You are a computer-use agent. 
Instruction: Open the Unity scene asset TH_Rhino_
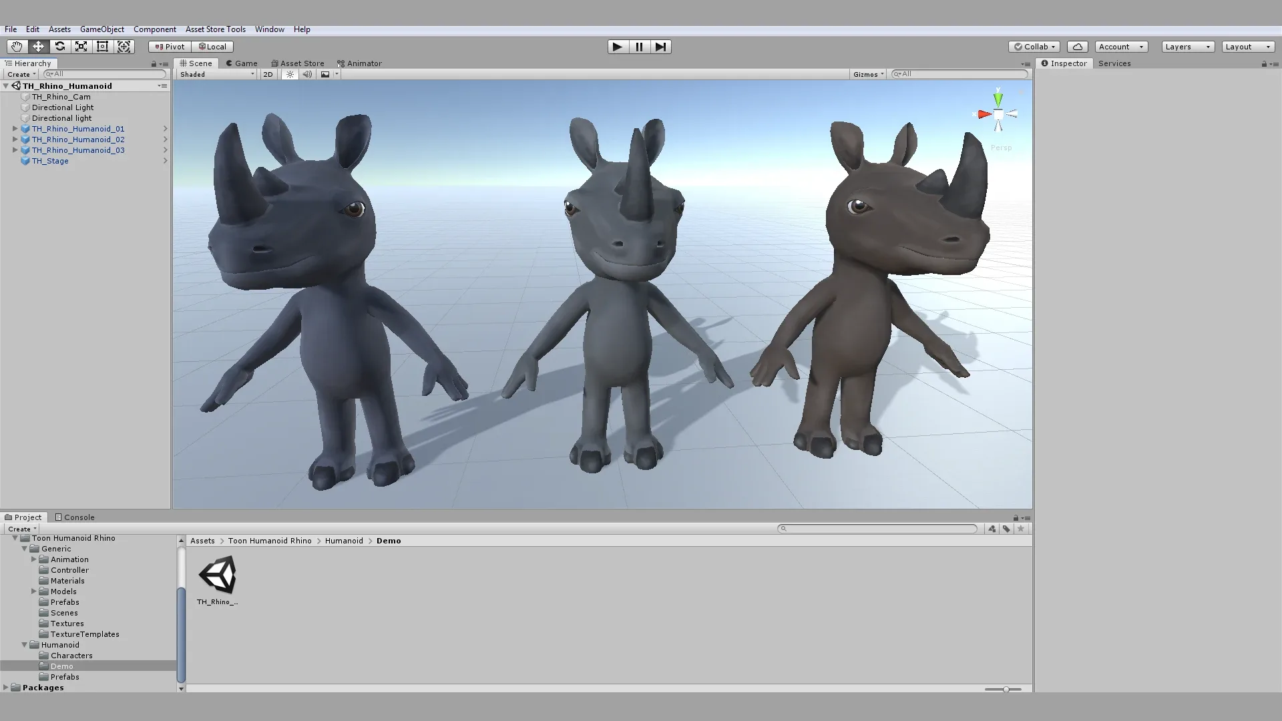218,580
